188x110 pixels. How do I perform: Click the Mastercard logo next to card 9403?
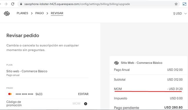pos(10,94)
